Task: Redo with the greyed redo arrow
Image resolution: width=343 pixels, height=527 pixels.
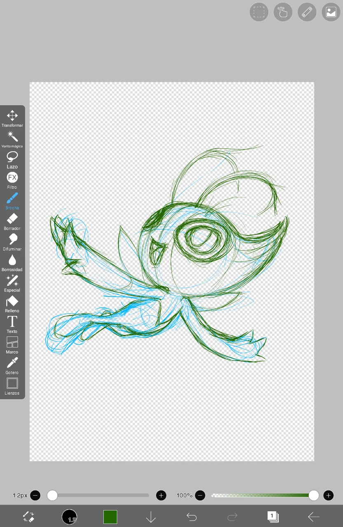Action: [x=232, y=517]
